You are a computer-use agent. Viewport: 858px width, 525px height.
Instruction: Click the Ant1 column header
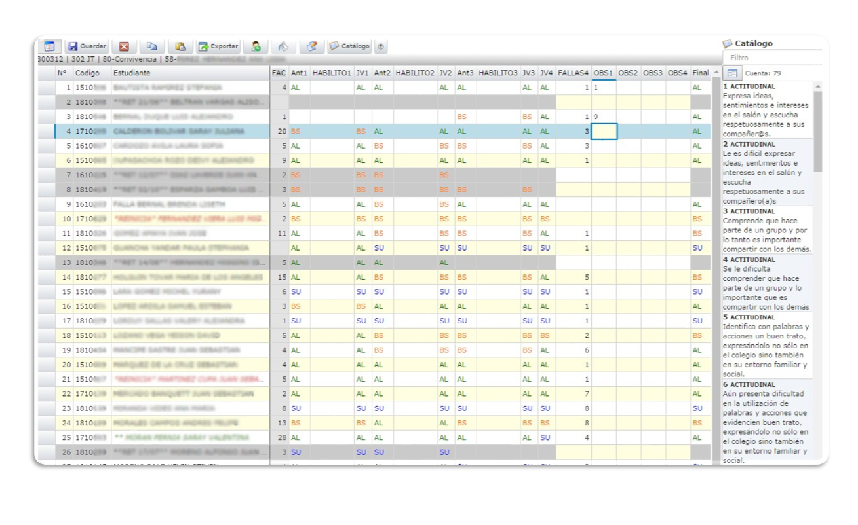point(300,73)
